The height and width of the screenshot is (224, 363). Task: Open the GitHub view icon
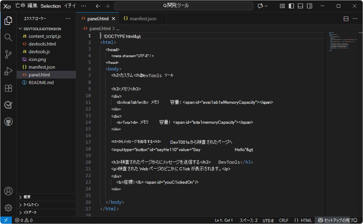pyautogui.click(x=8, y=122)
